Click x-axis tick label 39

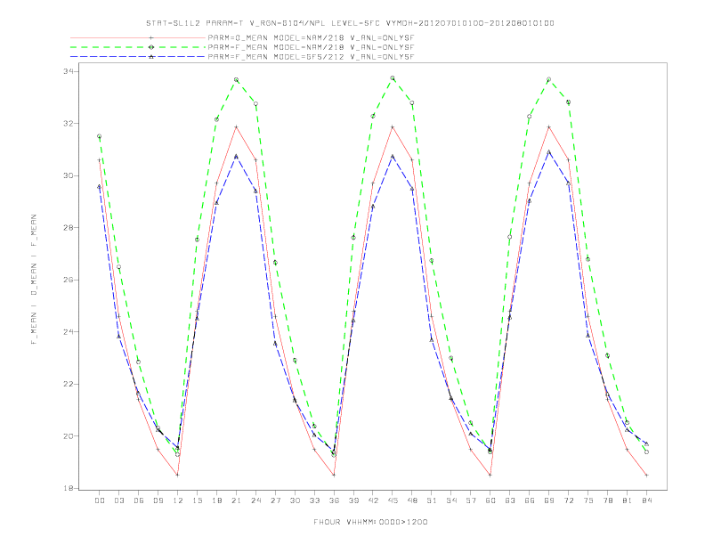tap(353, 500)
